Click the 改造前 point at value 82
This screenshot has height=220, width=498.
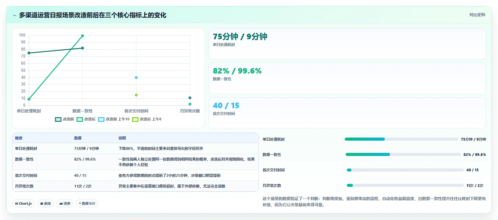82,48
